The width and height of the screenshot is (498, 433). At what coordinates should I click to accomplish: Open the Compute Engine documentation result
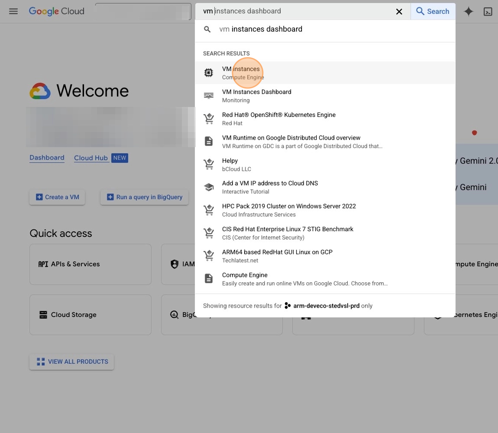pyautogui.click(x=325, y=279)
